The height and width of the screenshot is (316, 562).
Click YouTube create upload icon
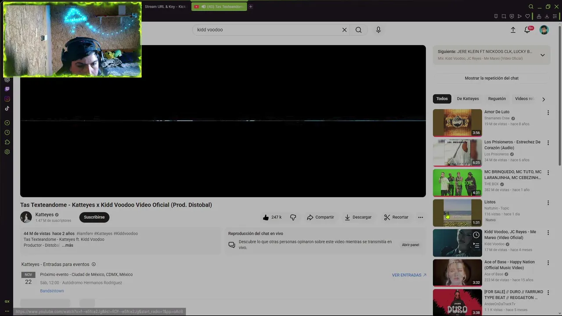click(x=513, y=30)
